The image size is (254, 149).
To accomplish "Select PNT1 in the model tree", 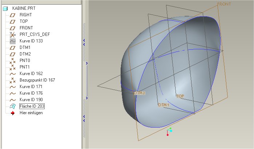I will tap(25, 67).
